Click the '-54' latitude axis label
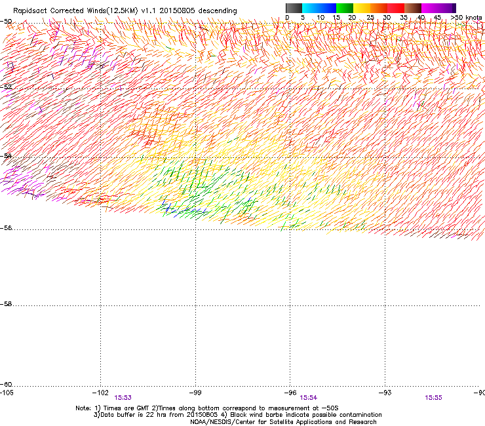This screenshot has height=426, width=485. (x=6, y=155)
